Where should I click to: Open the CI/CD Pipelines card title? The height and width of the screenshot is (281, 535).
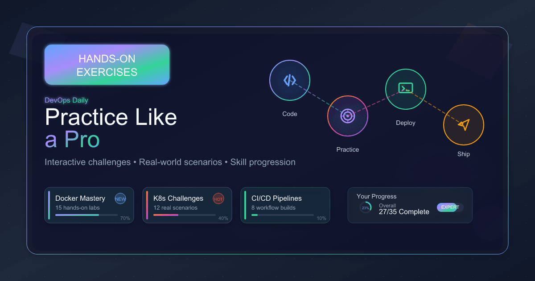click(276, 198)
